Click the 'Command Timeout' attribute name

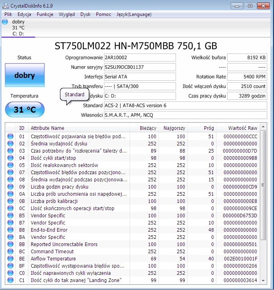coord(52,251)
